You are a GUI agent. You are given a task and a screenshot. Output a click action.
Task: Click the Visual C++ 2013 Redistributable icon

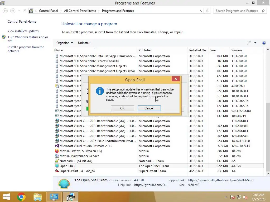pos(57,136)
